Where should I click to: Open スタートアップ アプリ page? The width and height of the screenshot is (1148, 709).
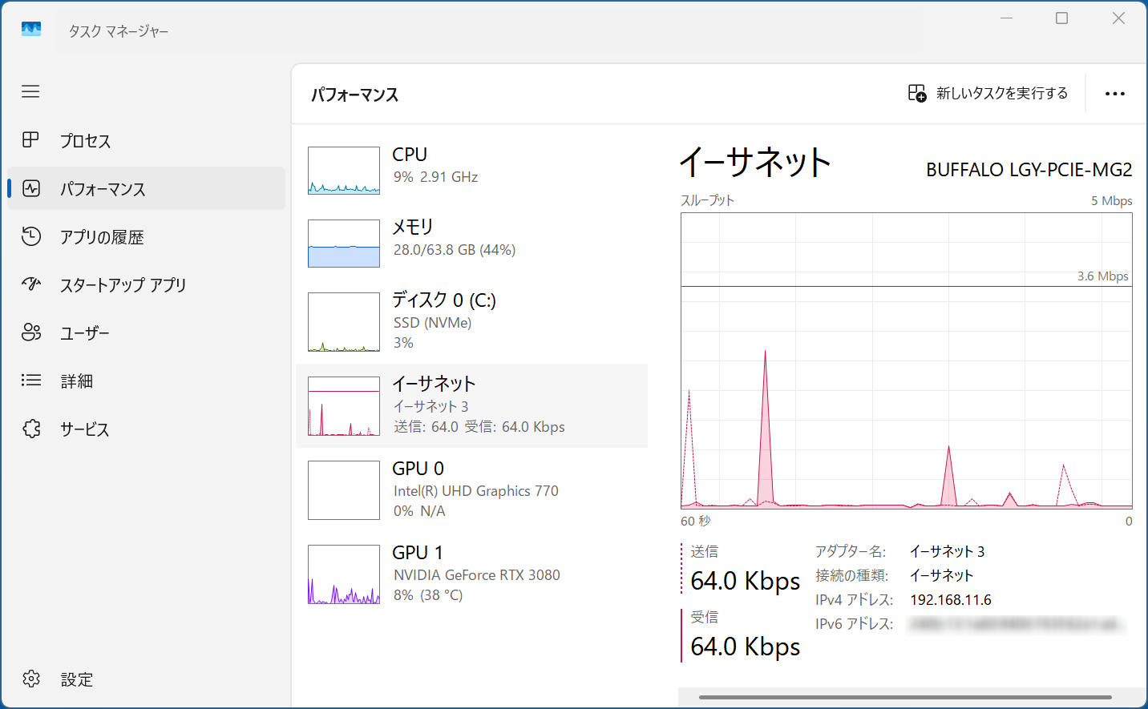146,284
